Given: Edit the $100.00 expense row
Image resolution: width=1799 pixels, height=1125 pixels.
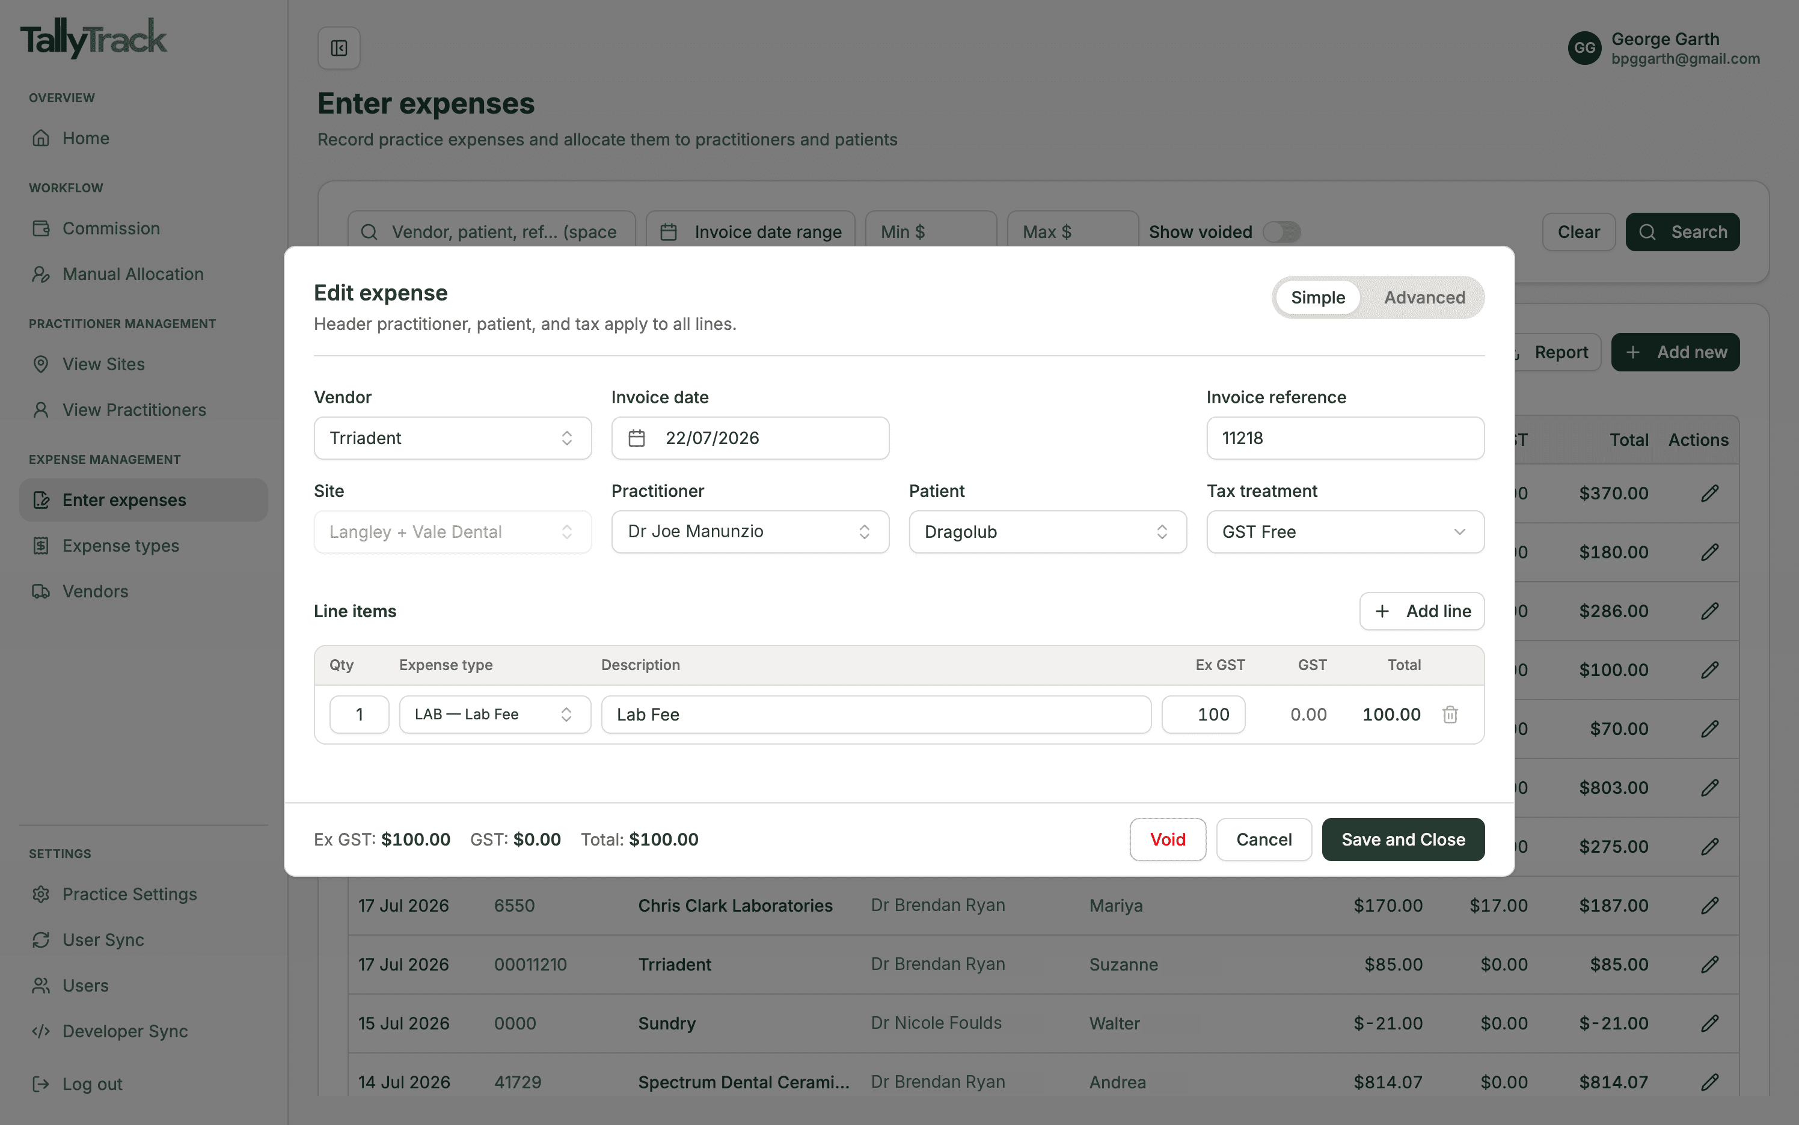Looking at the screenshot, I should (x=1709, y=669).
